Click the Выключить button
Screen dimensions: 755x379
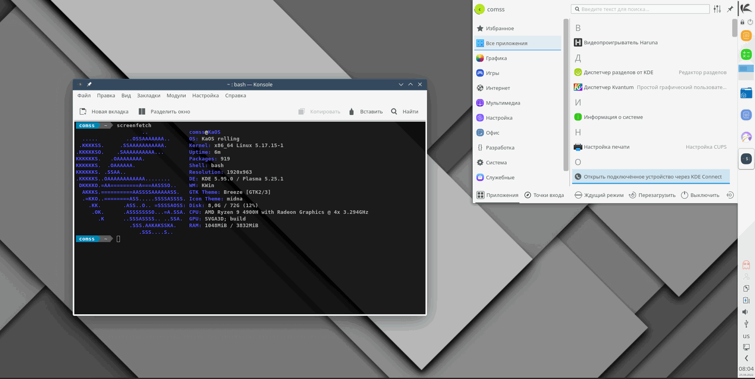[700, 195]
